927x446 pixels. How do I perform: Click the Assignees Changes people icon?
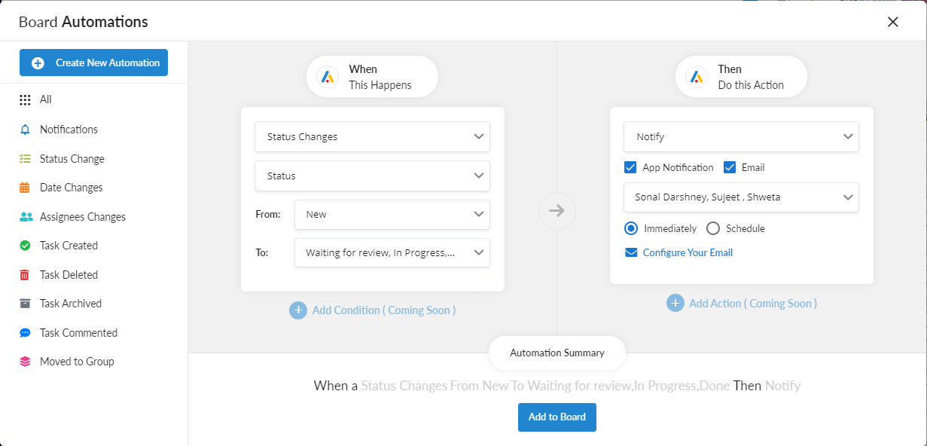pyautogui.click(x=26, y=217)
